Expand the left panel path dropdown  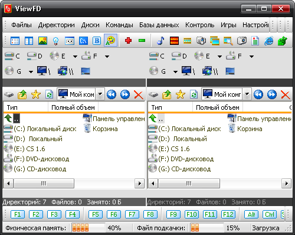pos(100,94)
